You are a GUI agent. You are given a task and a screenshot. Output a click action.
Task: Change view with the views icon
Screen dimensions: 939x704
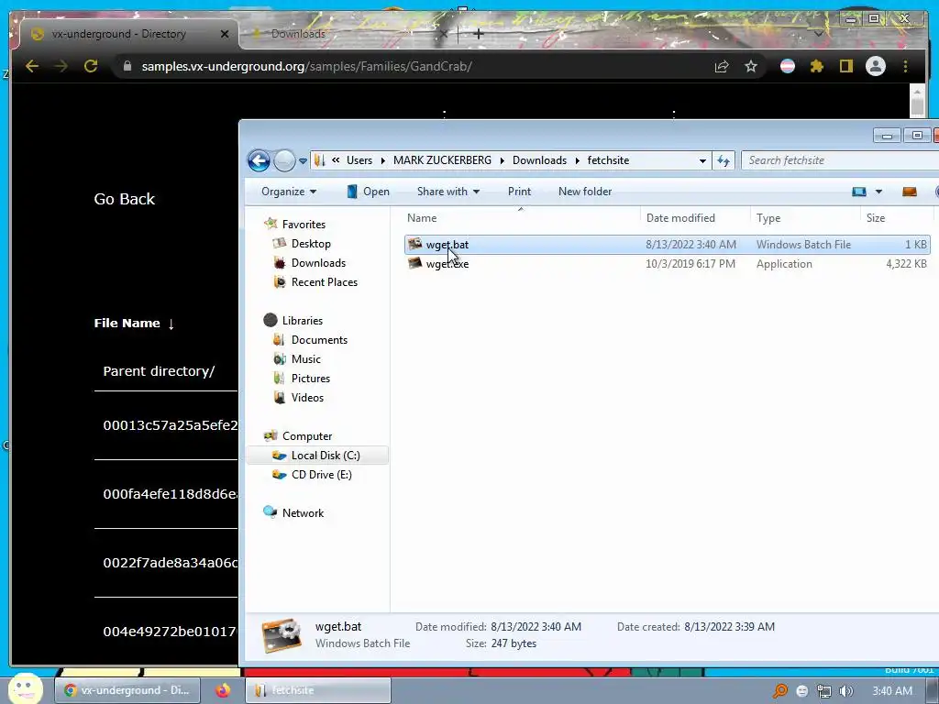[x=859, y=192]
